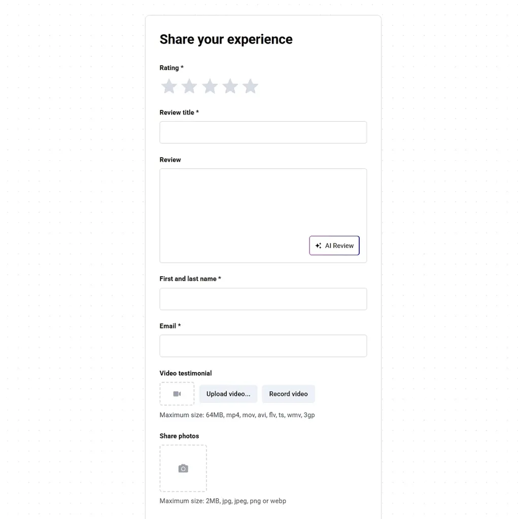Click the dashed video testimonial placeholder box

tap(177, 393)
